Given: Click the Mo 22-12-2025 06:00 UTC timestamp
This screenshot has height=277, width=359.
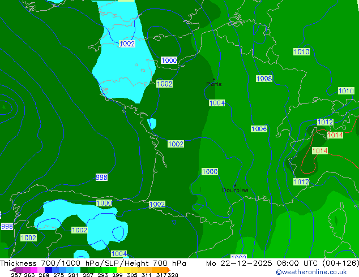Looking at the screenshot, I should click(262, 263).
